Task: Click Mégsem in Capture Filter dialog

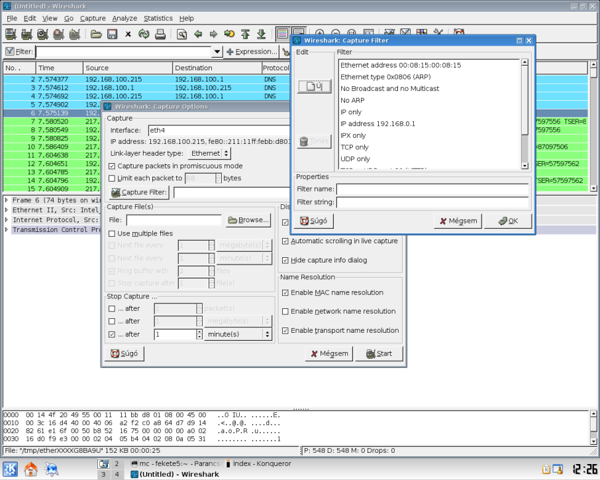Action: point(458,221)
